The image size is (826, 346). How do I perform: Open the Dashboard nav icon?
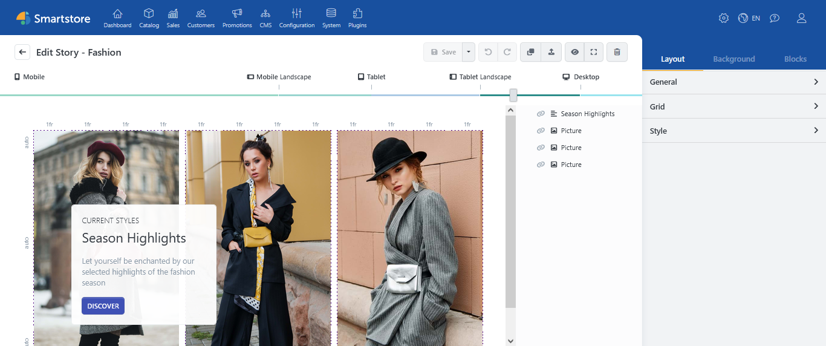tap(117, 18)
